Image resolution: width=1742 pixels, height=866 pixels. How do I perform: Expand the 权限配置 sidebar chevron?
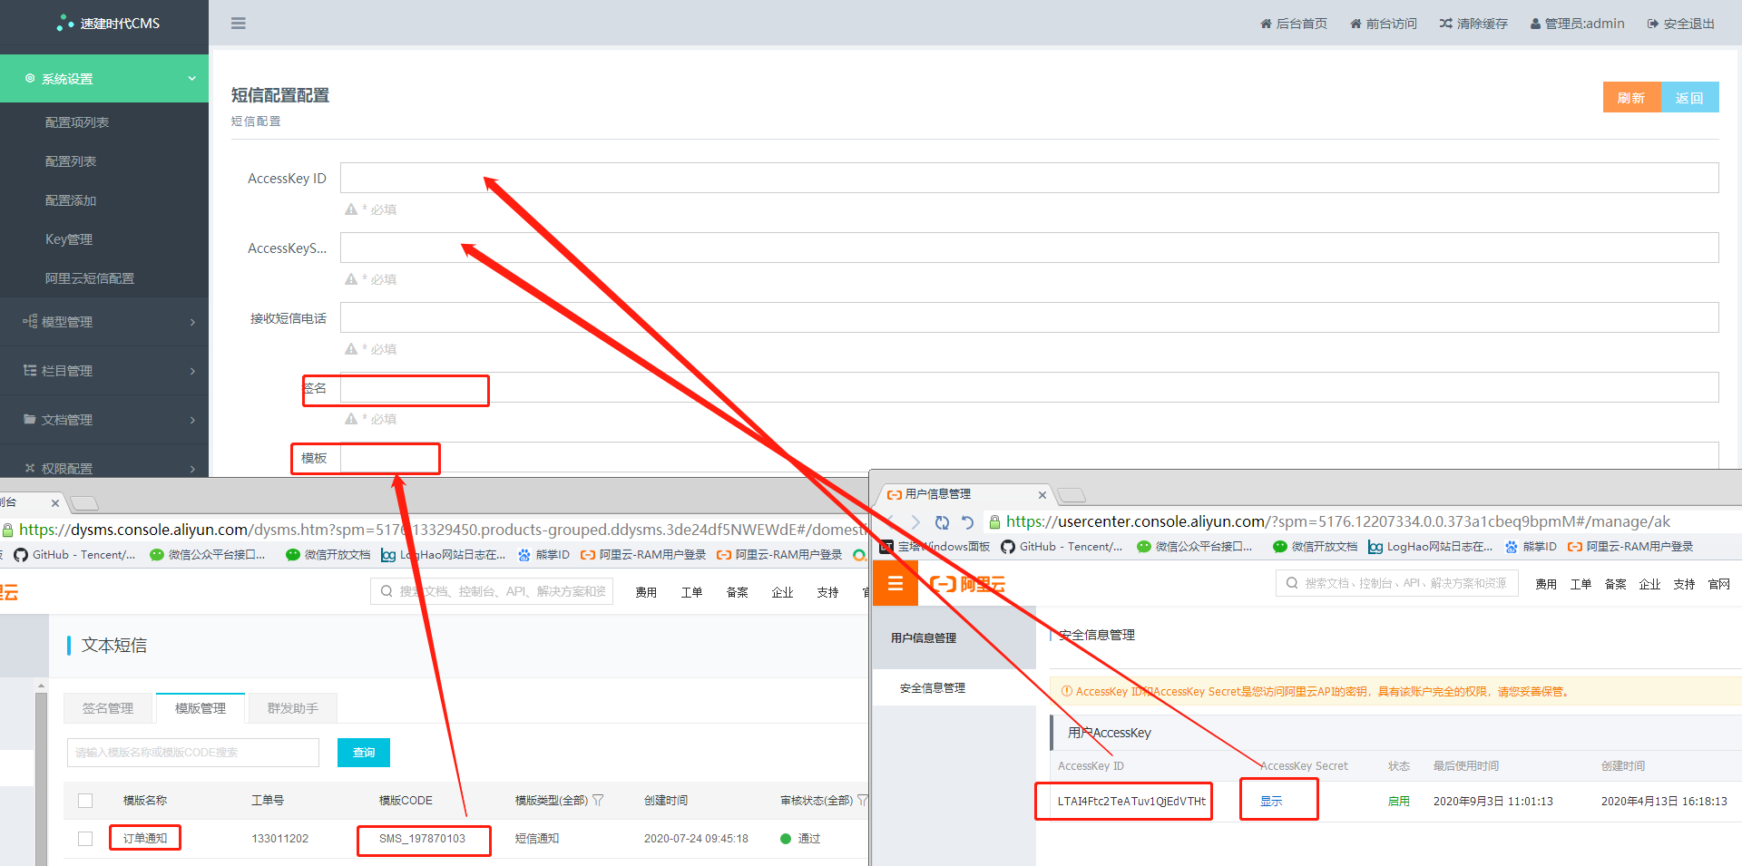(192, 469)
